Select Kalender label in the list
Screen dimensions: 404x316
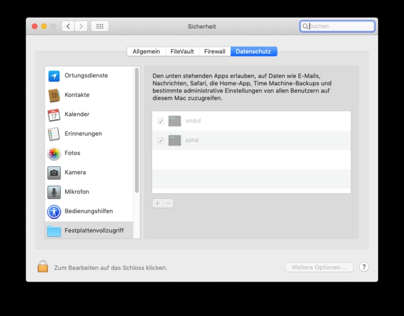click(x=77, y=114)
